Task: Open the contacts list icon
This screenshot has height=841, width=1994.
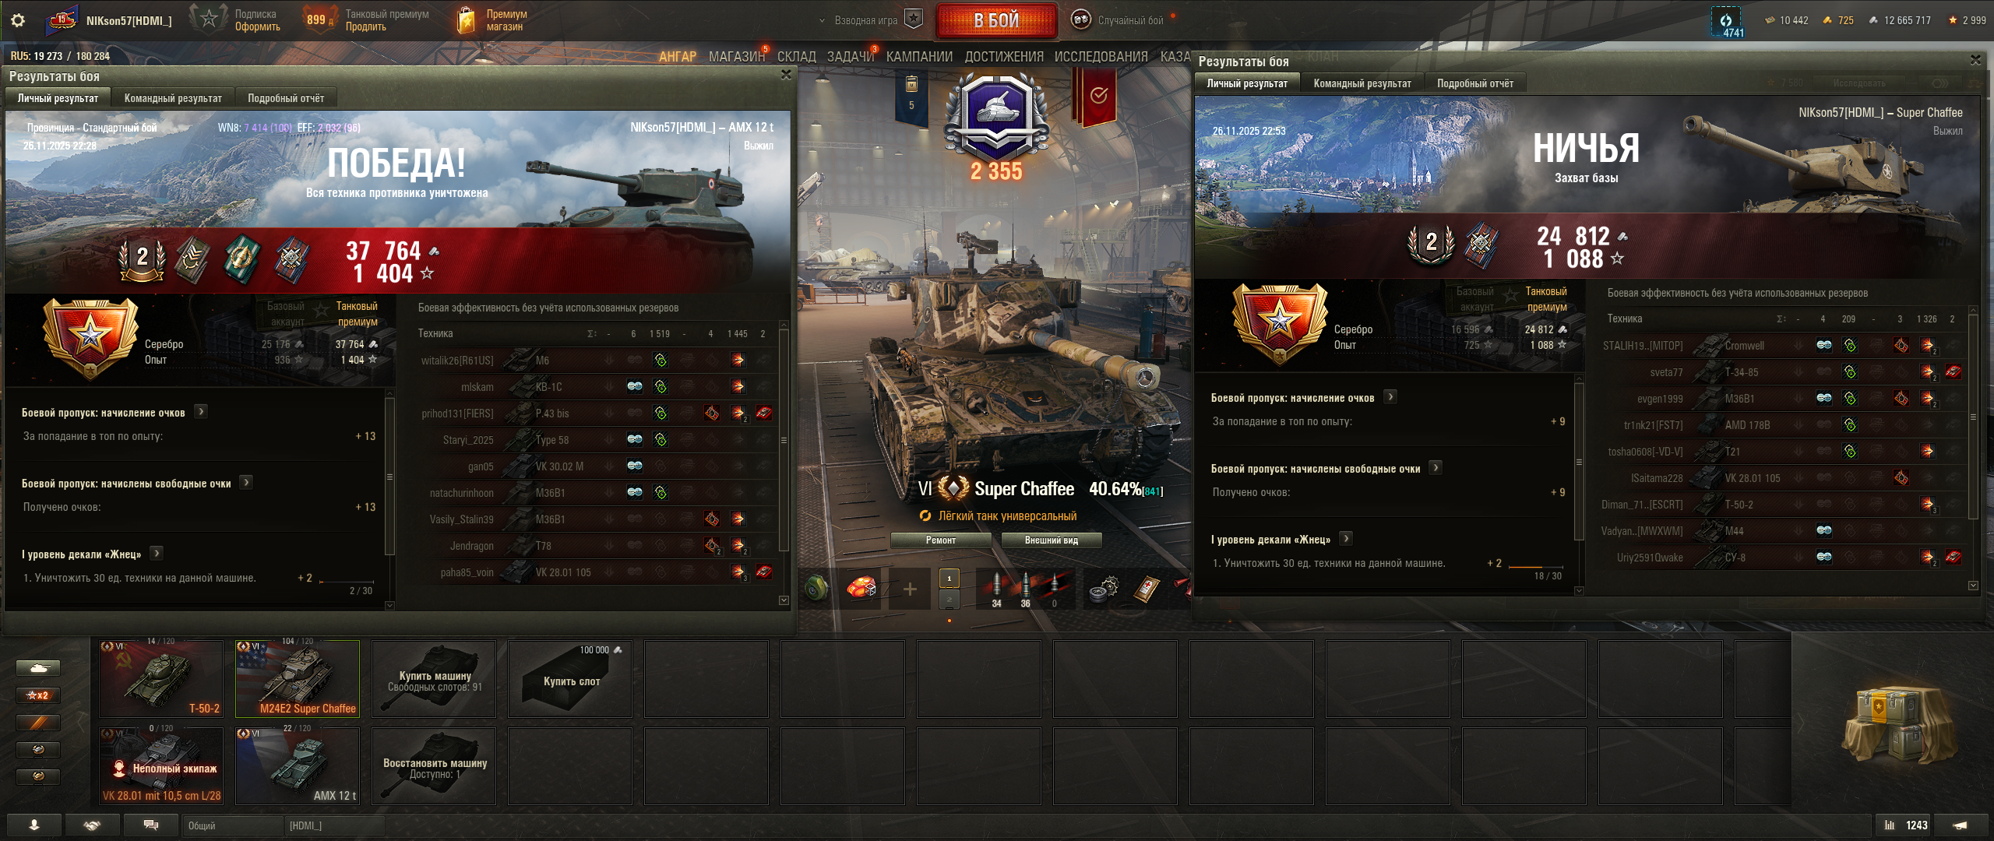Action: 33,825
